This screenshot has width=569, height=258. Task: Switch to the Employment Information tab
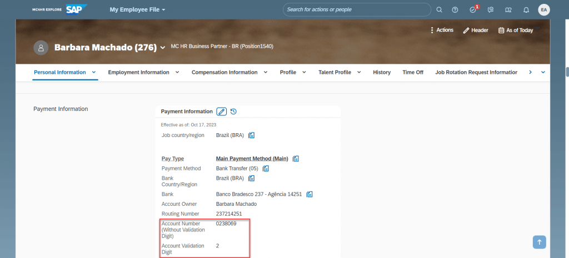click(x=138, y=72)
